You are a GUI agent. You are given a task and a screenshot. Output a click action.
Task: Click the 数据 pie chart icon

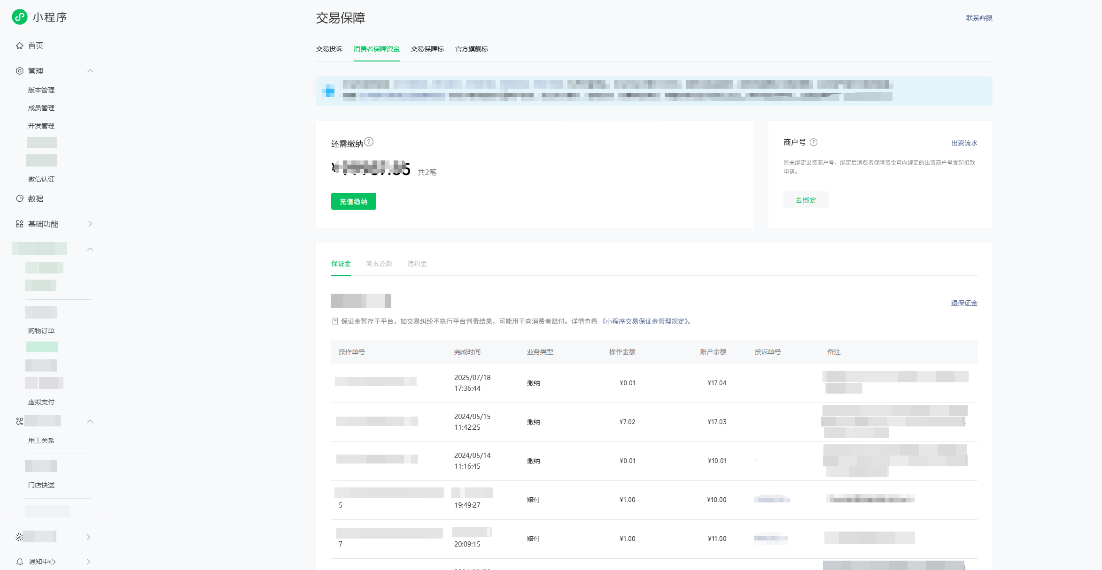coord(20,198)
